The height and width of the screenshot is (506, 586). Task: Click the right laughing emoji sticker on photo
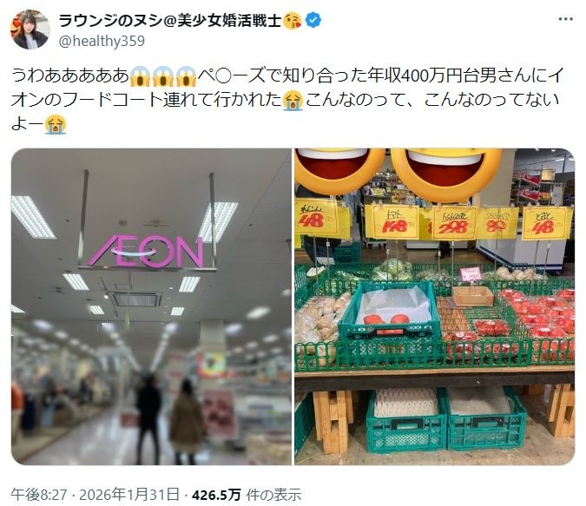coord(446,173)
